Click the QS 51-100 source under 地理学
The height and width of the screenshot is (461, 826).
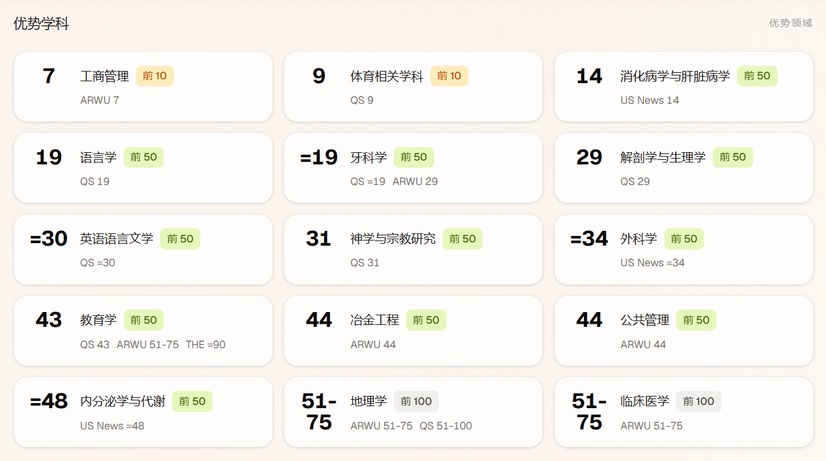[x=446, y=426]
